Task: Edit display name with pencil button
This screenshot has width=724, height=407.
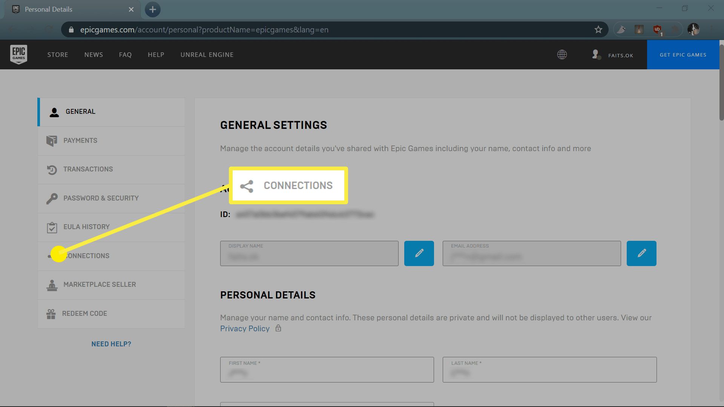Action: point(419,254)
